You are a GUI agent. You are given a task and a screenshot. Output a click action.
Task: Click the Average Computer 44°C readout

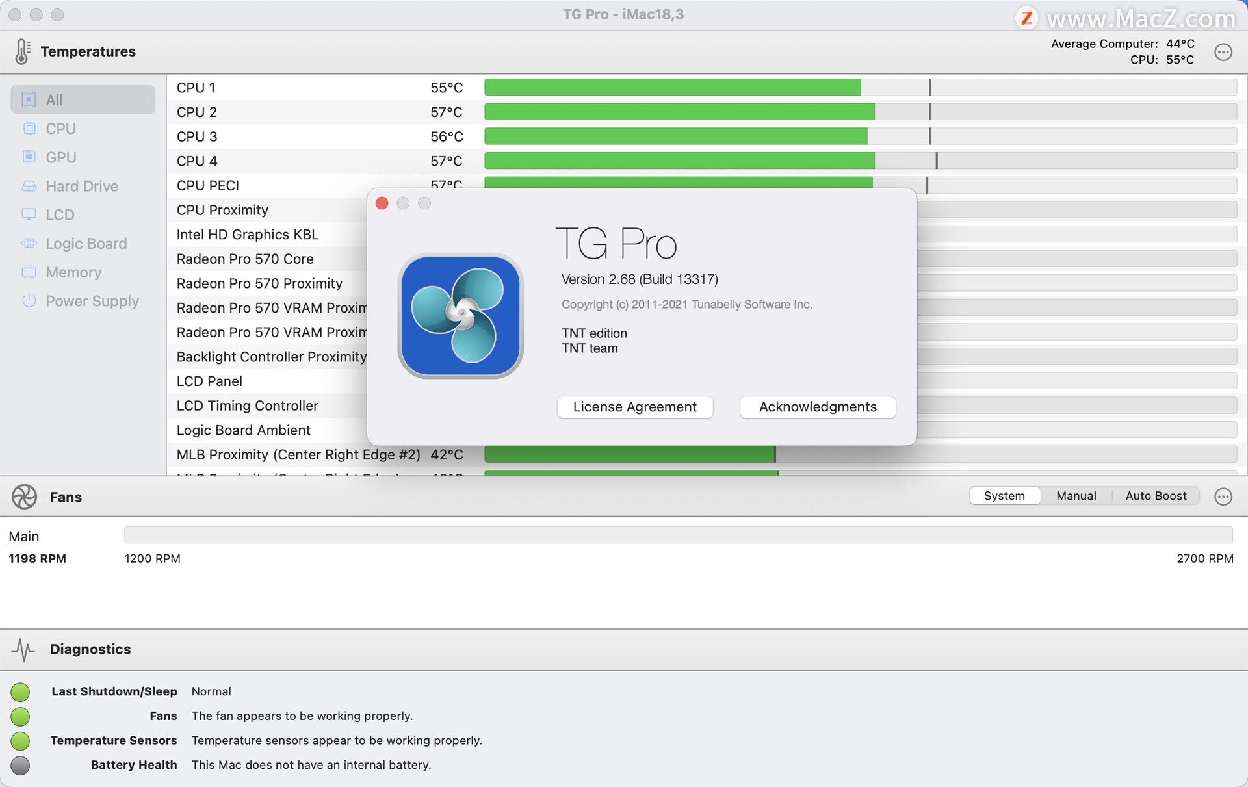click(1123, 44)
